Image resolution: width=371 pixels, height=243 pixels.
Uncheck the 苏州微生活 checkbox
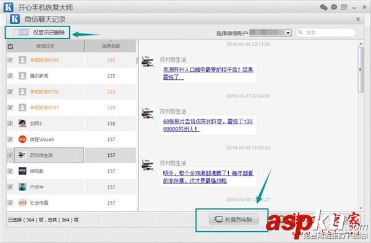coord(10,155)
